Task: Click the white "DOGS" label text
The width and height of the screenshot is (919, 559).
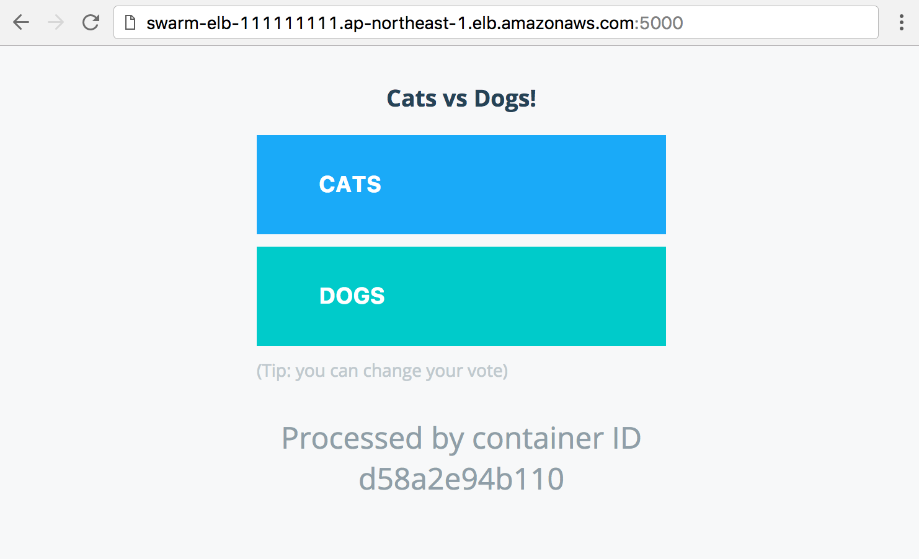Action: click(x=352, y=296)
